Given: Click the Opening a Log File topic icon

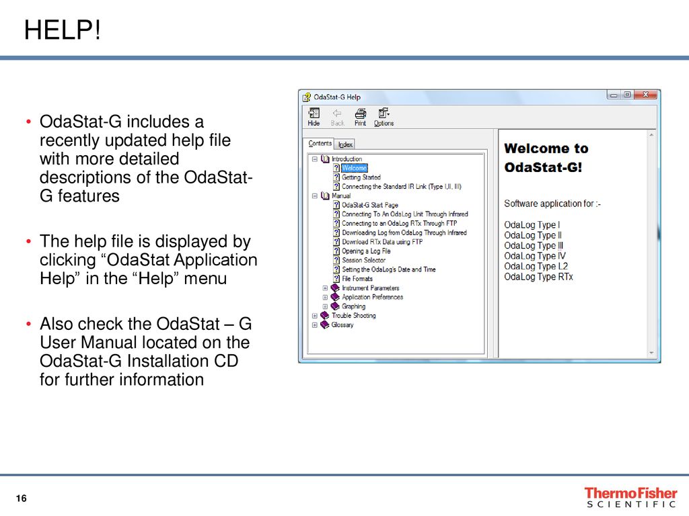Looking at the screenshot, I should coord(336,251).
